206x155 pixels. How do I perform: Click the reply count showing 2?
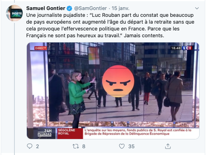pos(37,147)
